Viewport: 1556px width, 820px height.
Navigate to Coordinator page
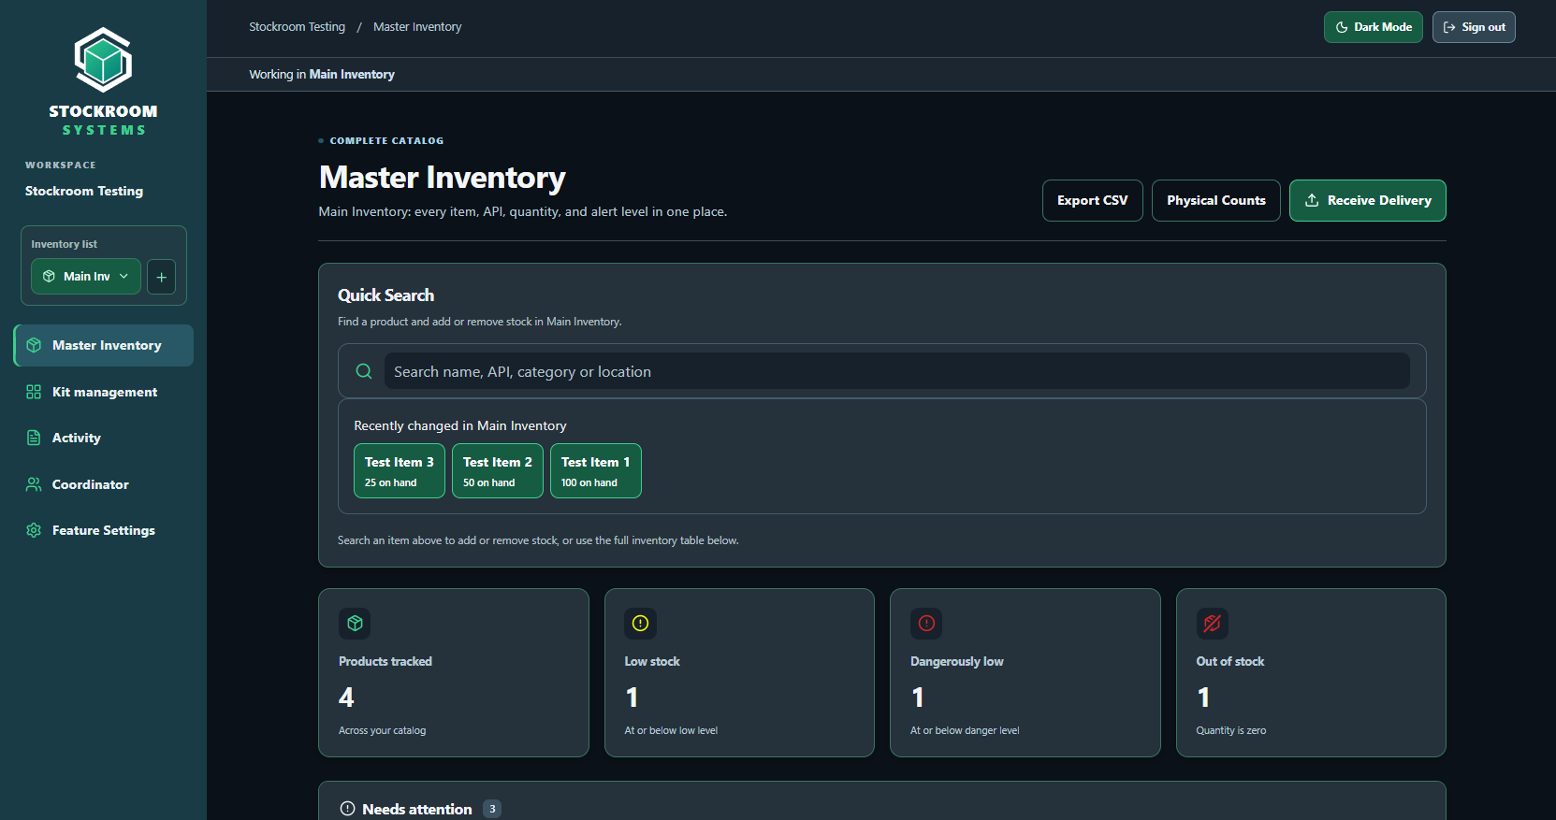pyautogui.click(x=104, y=484)
